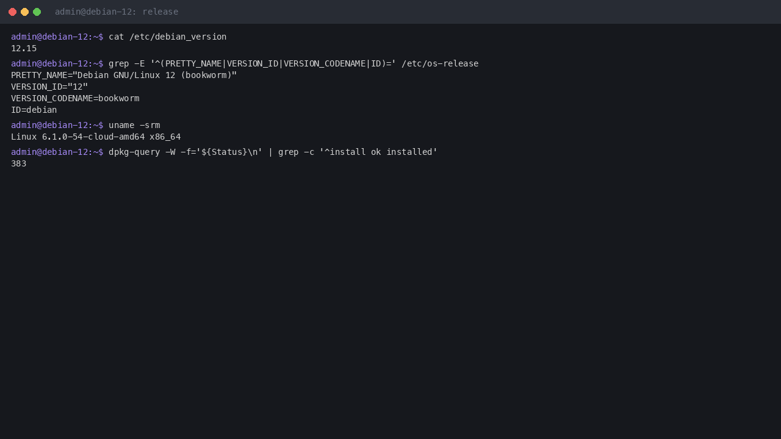This screenshot has height=439, width=781.
Task: Click the dpkg-query command line
Action: coord(225,152)
